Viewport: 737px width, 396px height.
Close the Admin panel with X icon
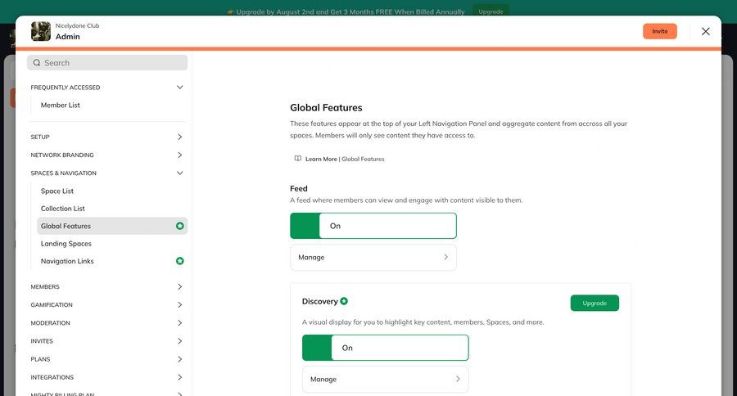click(x=705, y=31)
